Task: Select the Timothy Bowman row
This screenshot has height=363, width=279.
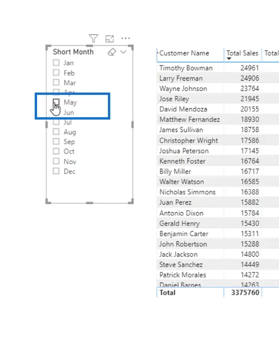Action: [218, 68]
